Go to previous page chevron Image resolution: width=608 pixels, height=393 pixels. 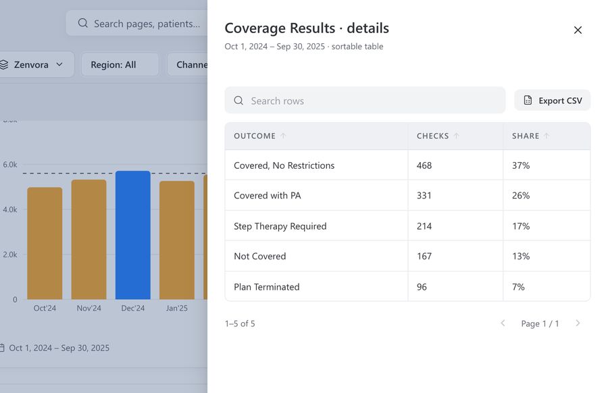coord(503,323)
